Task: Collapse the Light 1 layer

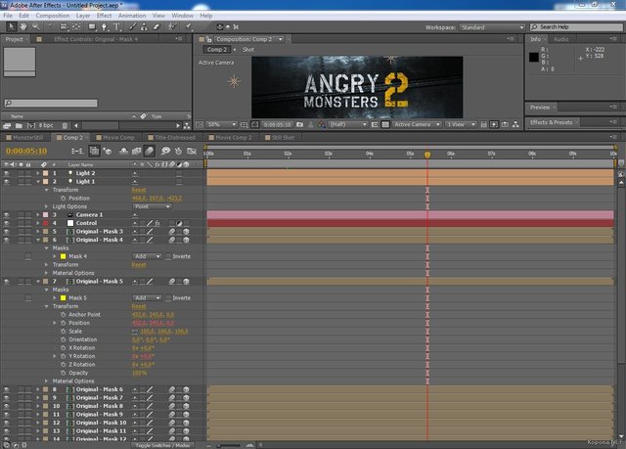Action: click(38, 182)
